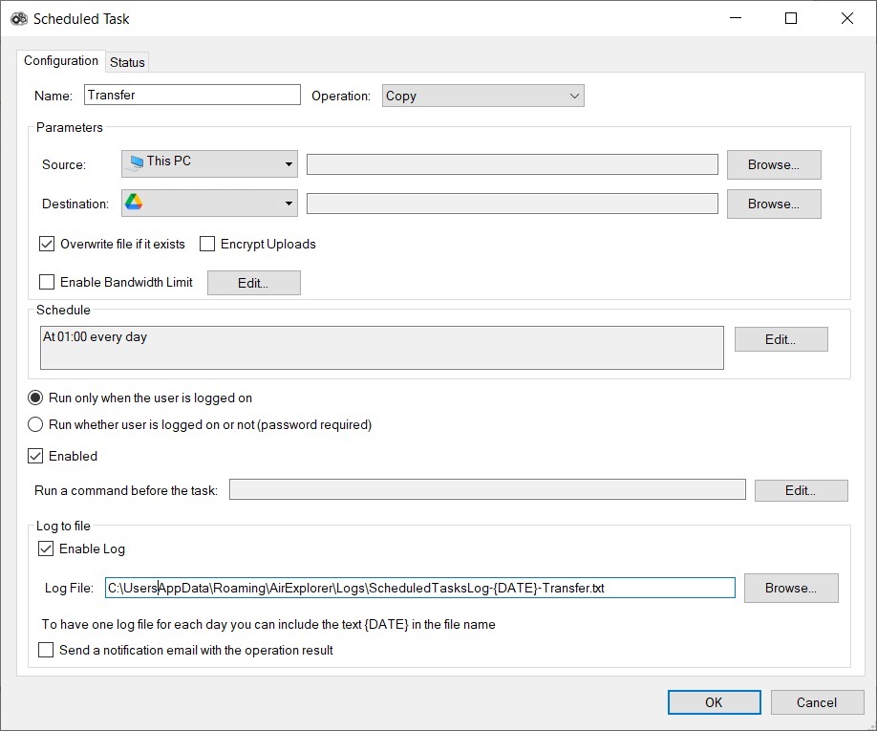The width and height of the screenshot is (877, 731).
Task: Enable Encrypt Uploads
Action: pos(207,244)
